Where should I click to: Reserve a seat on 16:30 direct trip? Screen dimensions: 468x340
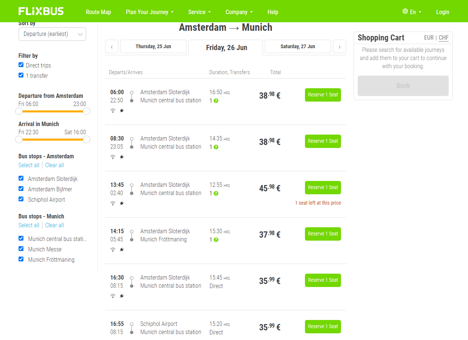click(x=323, y=280)
